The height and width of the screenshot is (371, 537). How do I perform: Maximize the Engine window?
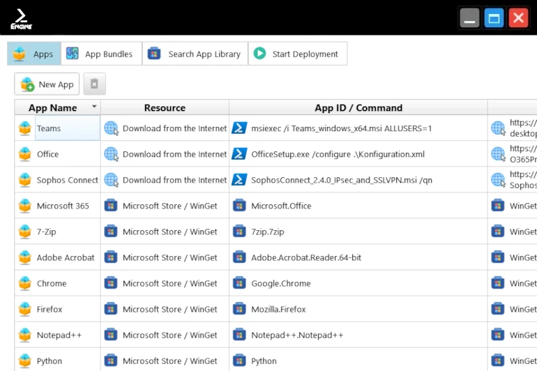point(494,18)
